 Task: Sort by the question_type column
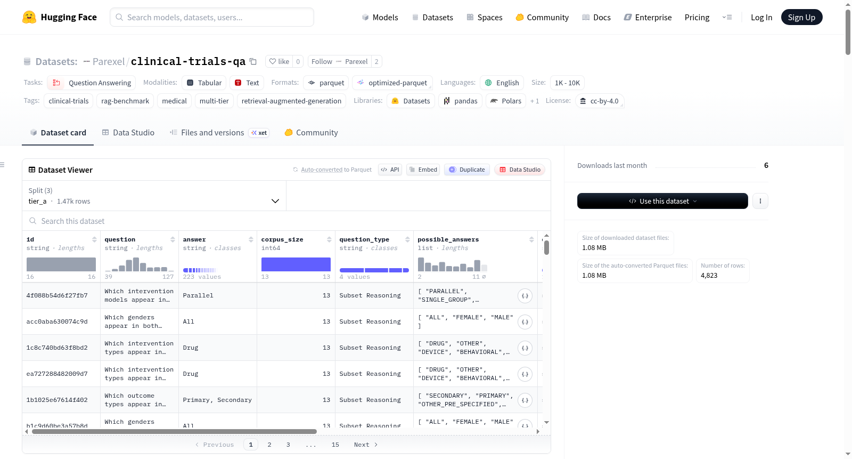[x=407, y=239]
